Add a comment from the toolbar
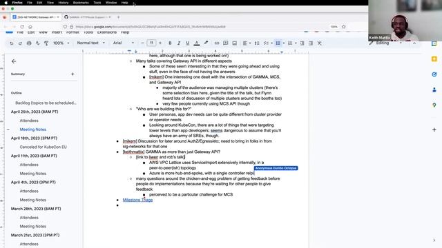The image size is (442, 248). tap(226, 43)
